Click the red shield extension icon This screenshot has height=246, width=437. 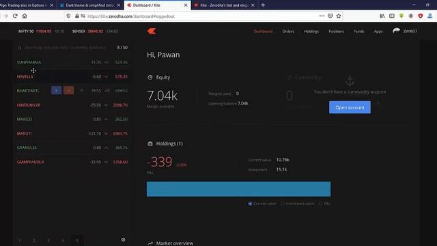coord(421,16)
